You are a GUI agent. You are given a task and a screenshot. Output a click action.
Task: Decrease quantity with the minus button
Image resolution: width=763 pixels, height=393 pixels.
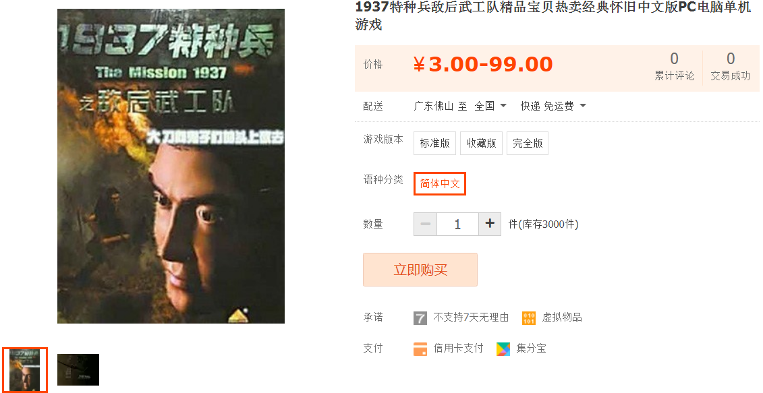tap(425, 224)
